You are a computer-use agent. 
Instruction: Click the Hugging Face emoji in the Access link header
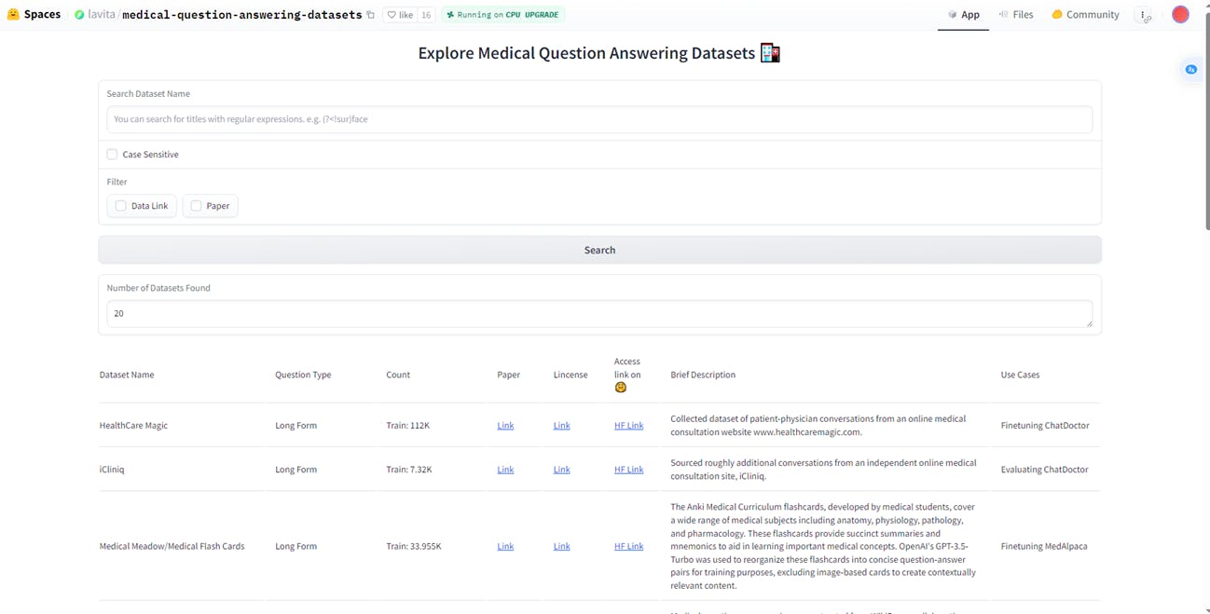(x=620, y=388)
